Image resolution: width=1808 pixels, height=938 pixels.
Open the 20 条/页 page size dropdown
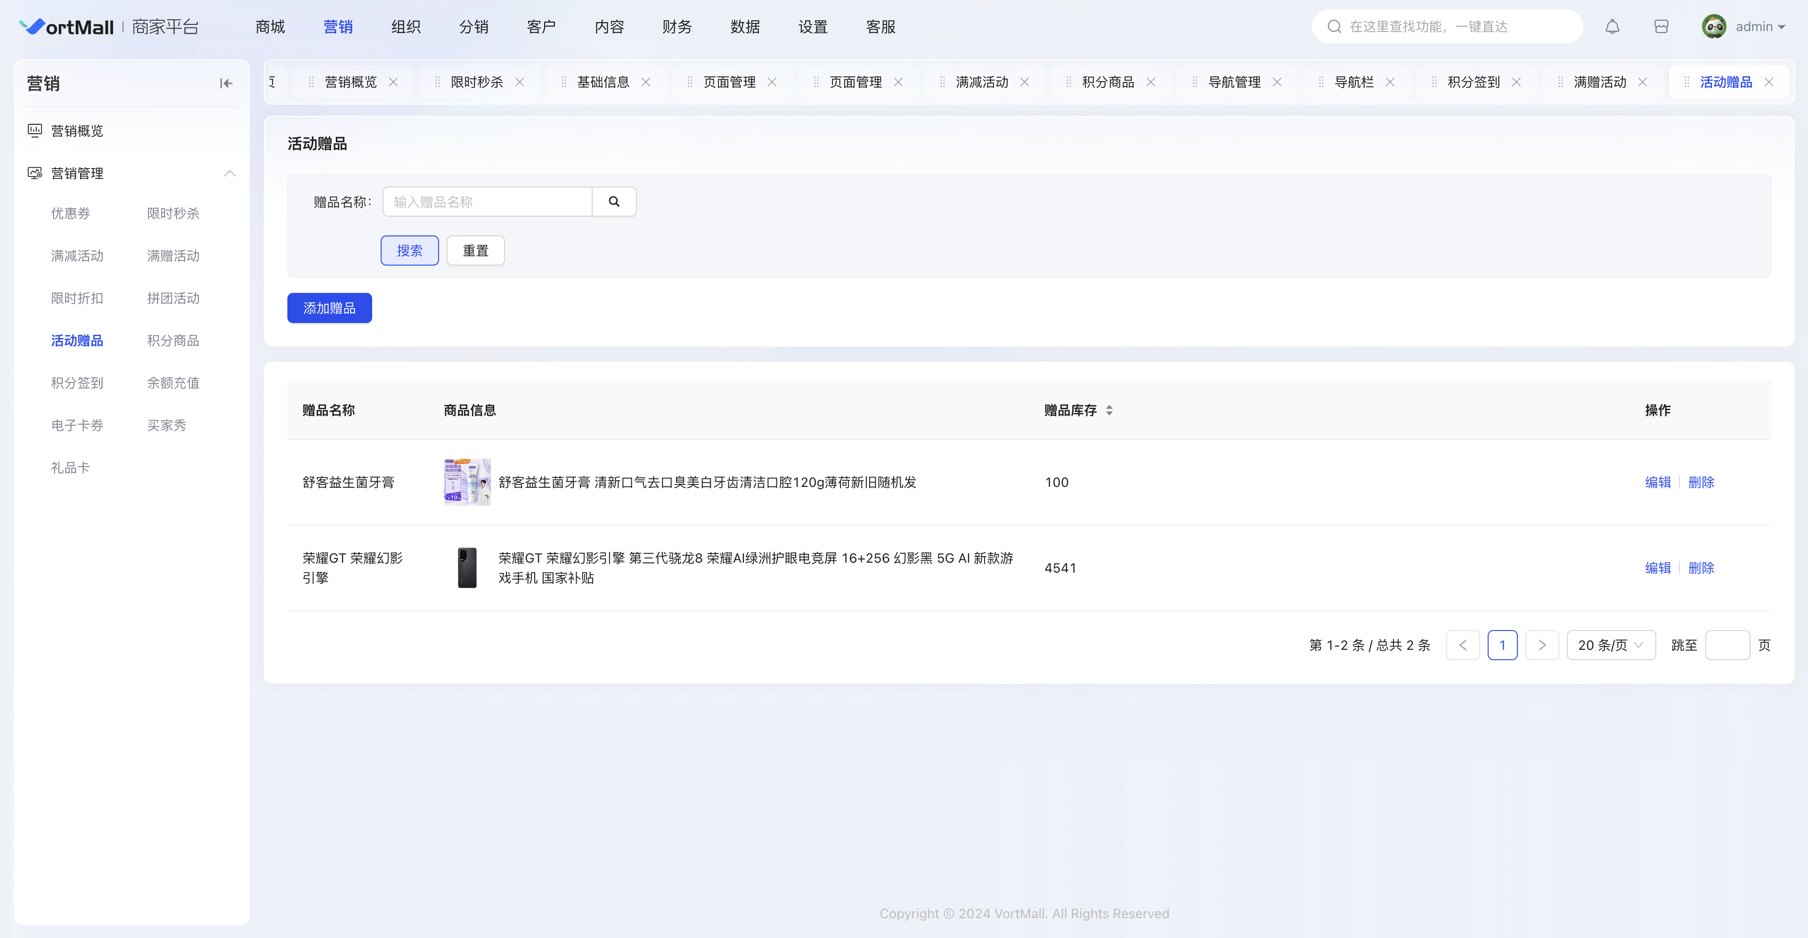pyautogui.click(x=1610, y=646)
